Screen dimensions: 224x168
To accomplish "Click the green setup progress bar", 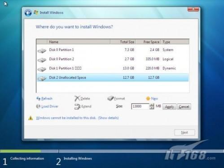I will click(21, 151).
